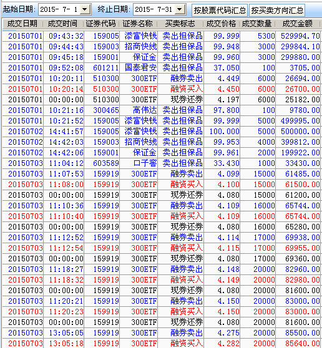Click 按股票代码汇总 button
Screen dimensions: 322x348
click(x=220, y=10)
